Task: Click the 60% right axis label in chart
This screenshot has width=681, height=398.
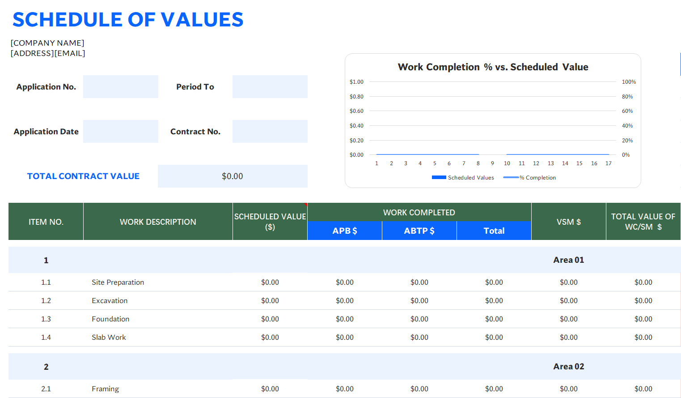Action: [627, 111]
